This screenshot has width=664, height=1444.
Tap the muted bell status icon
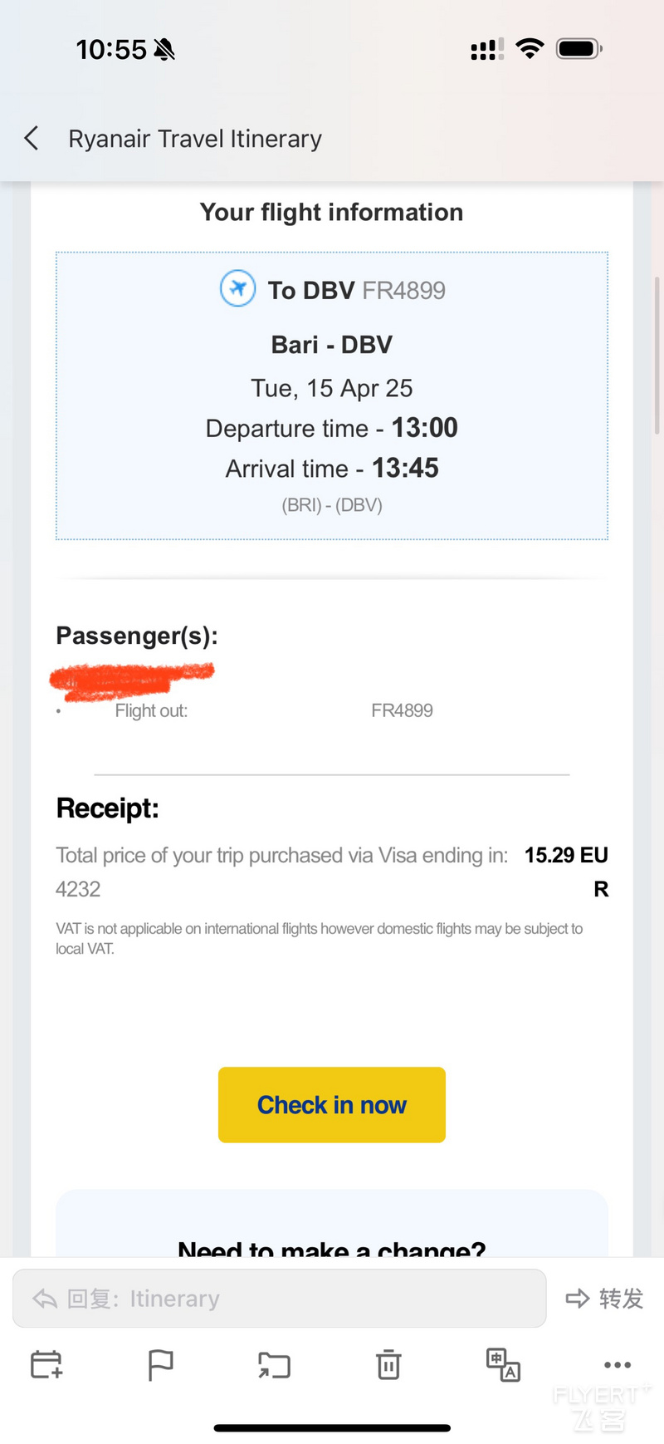tap(164, 50)
